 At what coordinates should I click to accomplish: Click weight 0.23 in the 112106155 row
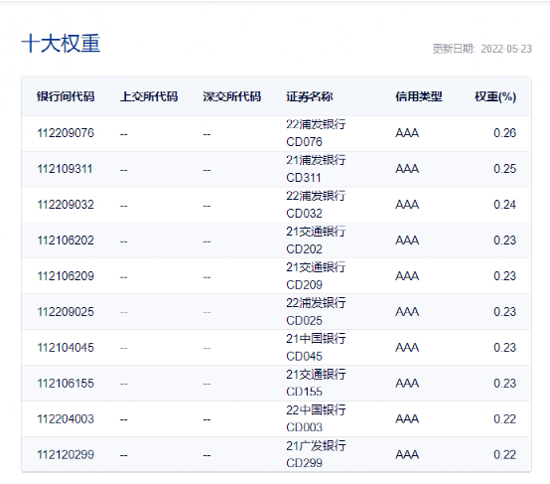[504, 384]
